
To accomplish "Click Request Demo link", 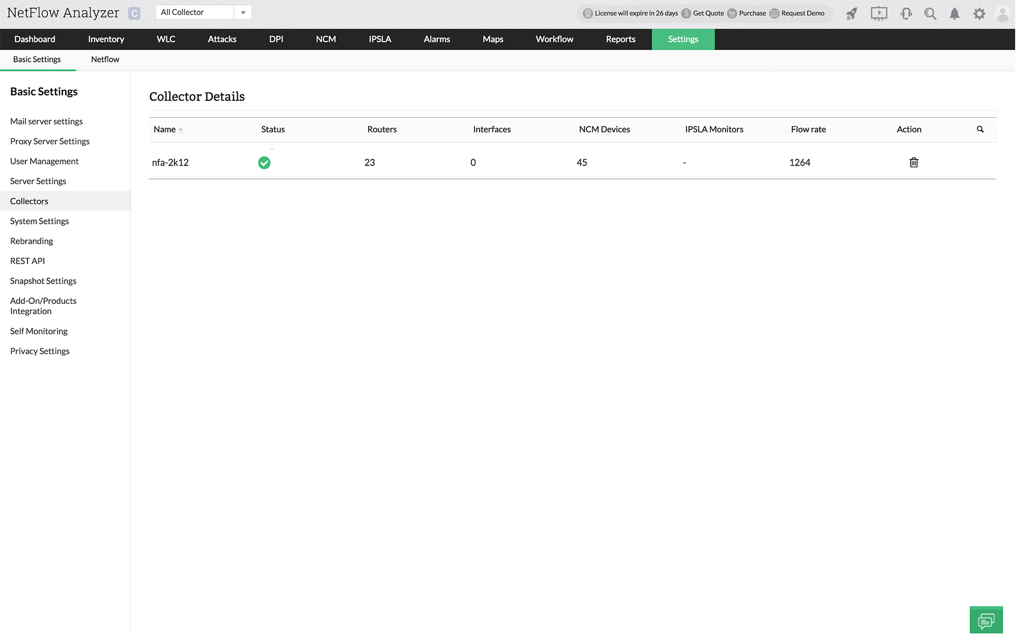I will pos(802,14).
